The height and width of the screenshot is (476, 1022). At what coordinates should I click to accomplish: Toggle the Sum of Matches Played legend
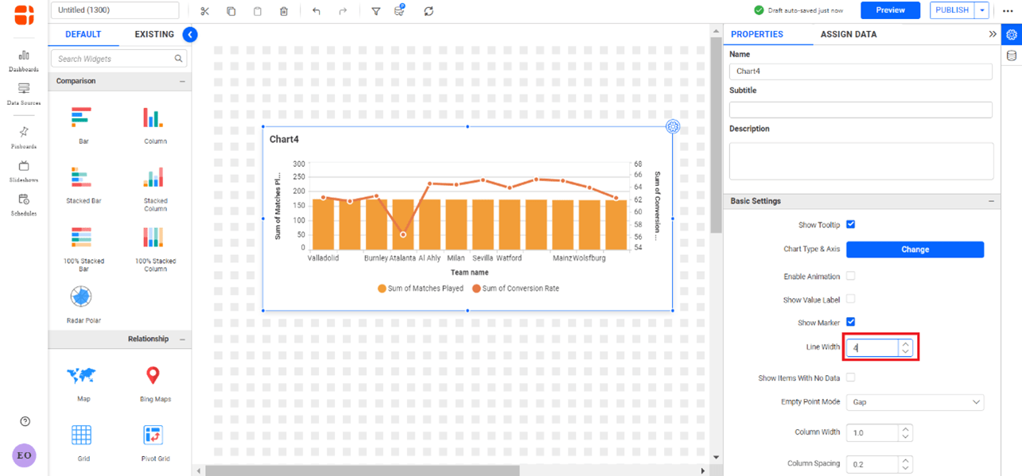[x=421, y=288]
